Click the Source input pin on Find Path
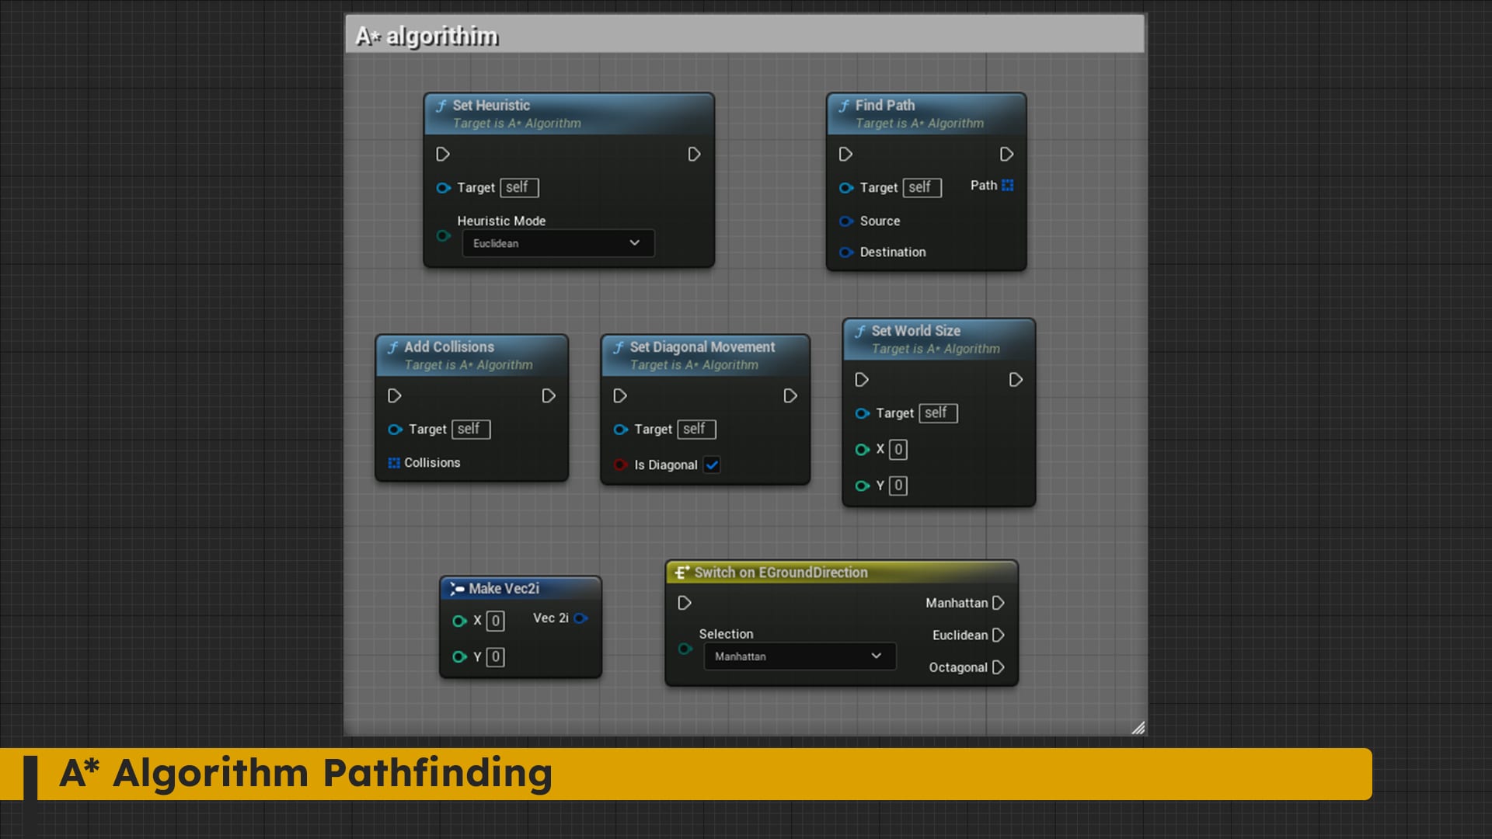1492x839 pixels. click(847, 221)
